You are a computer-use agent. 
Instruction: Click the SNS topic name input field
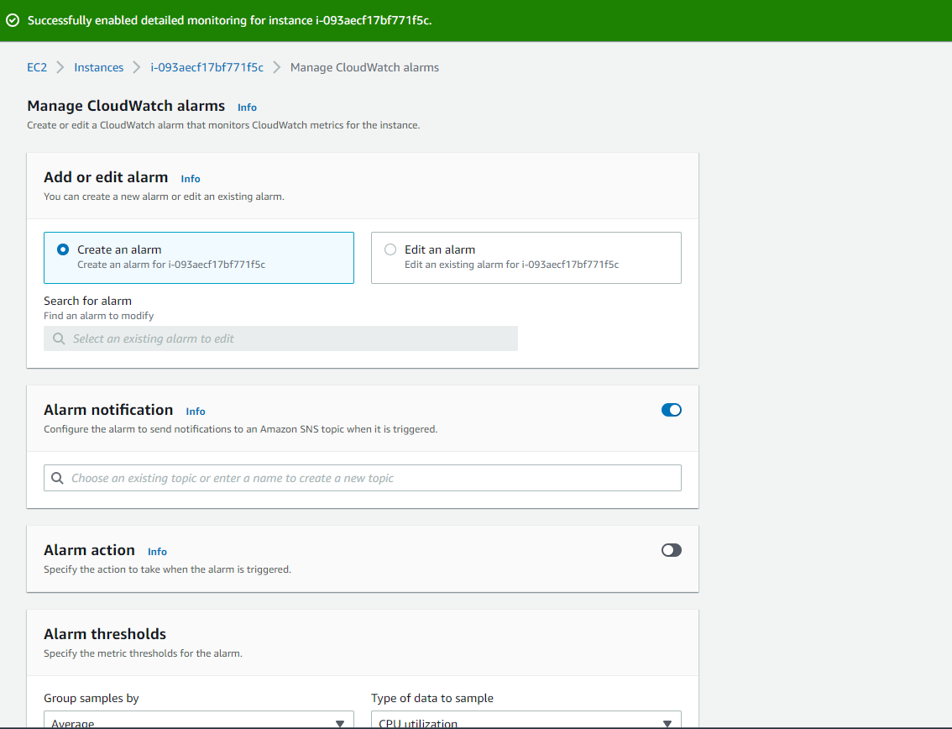(361, 477)
